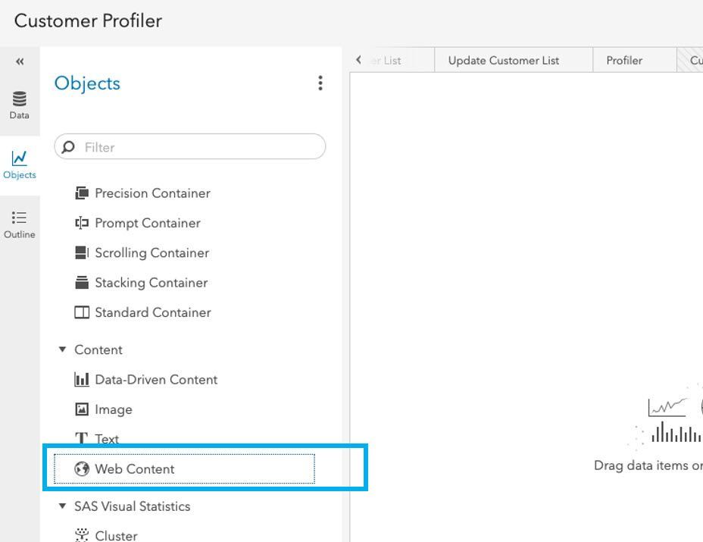The width and height of the screenshot is (703, 542).
Task: Select the Text object
Action: pyautogui.click(x=106, y=439)
